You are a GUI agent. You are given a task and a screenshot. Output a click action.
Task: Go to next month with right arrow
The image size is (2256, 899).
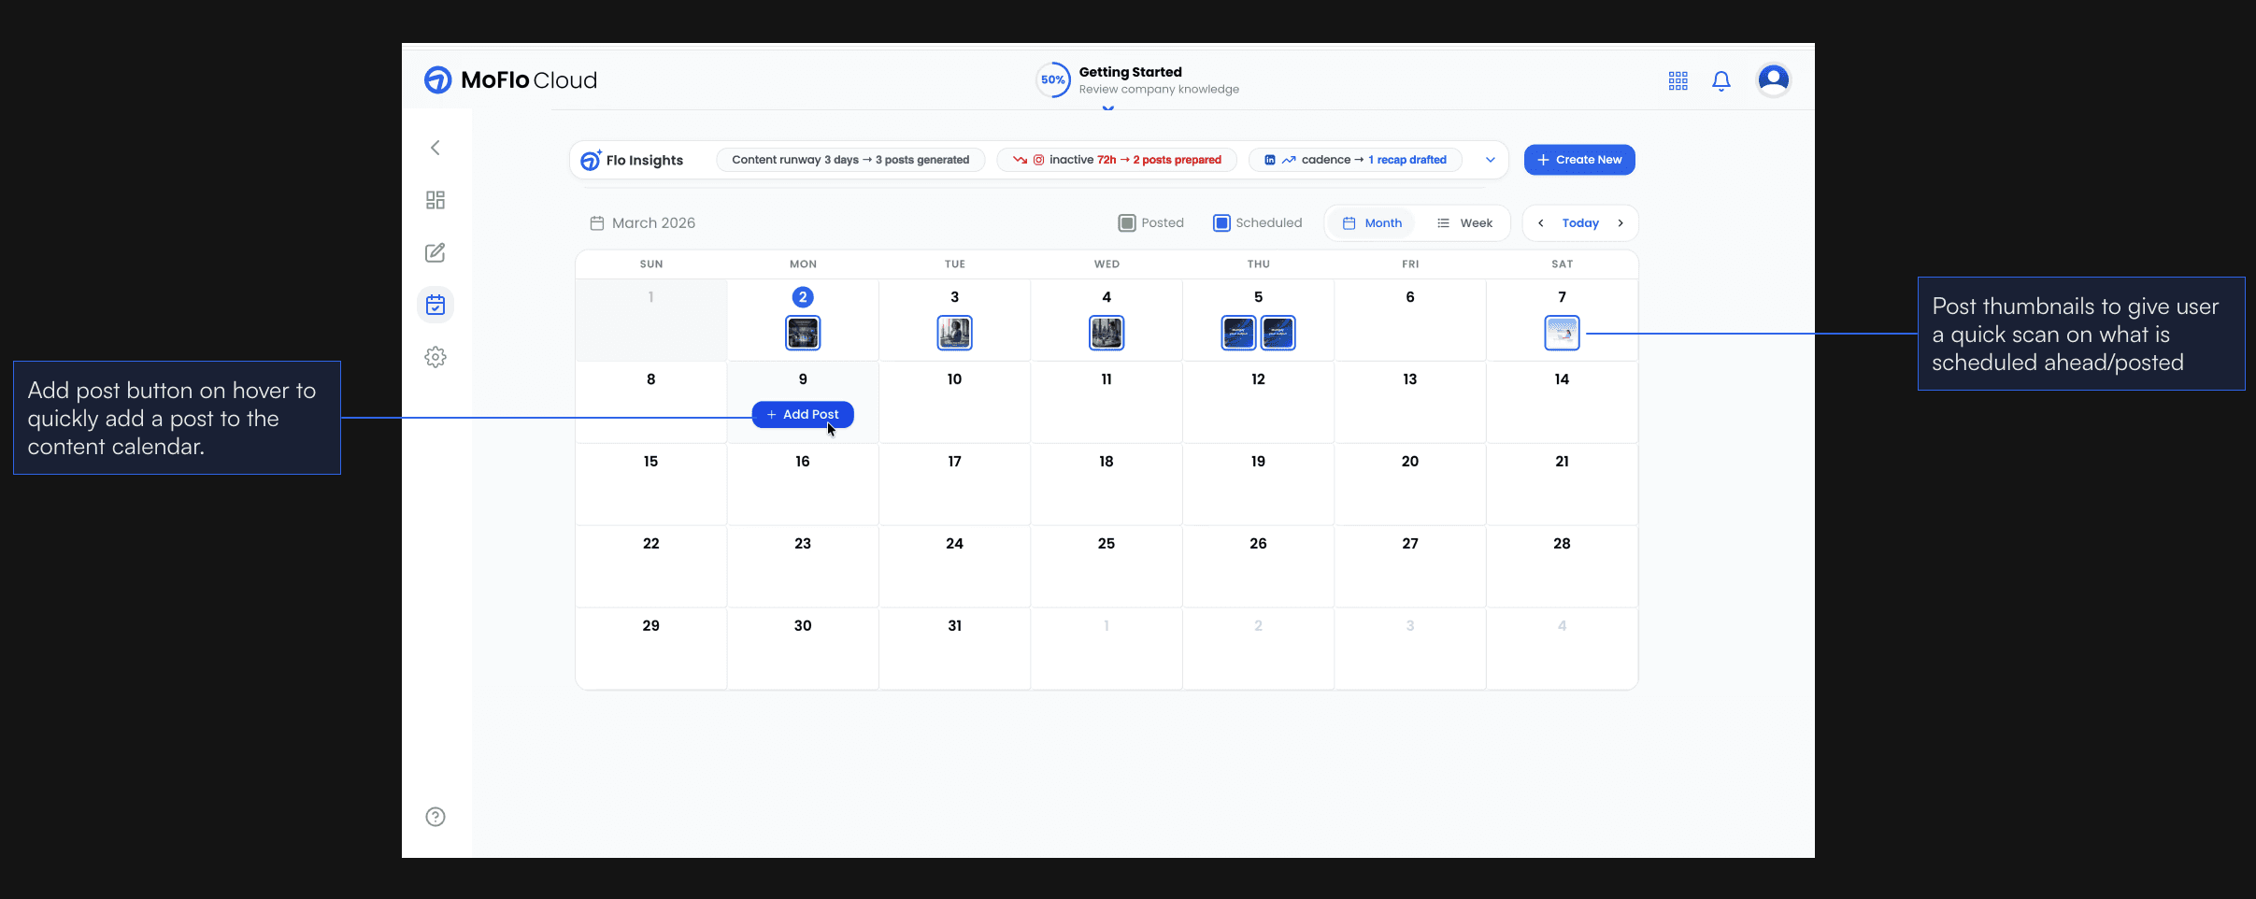point(1621,222)
